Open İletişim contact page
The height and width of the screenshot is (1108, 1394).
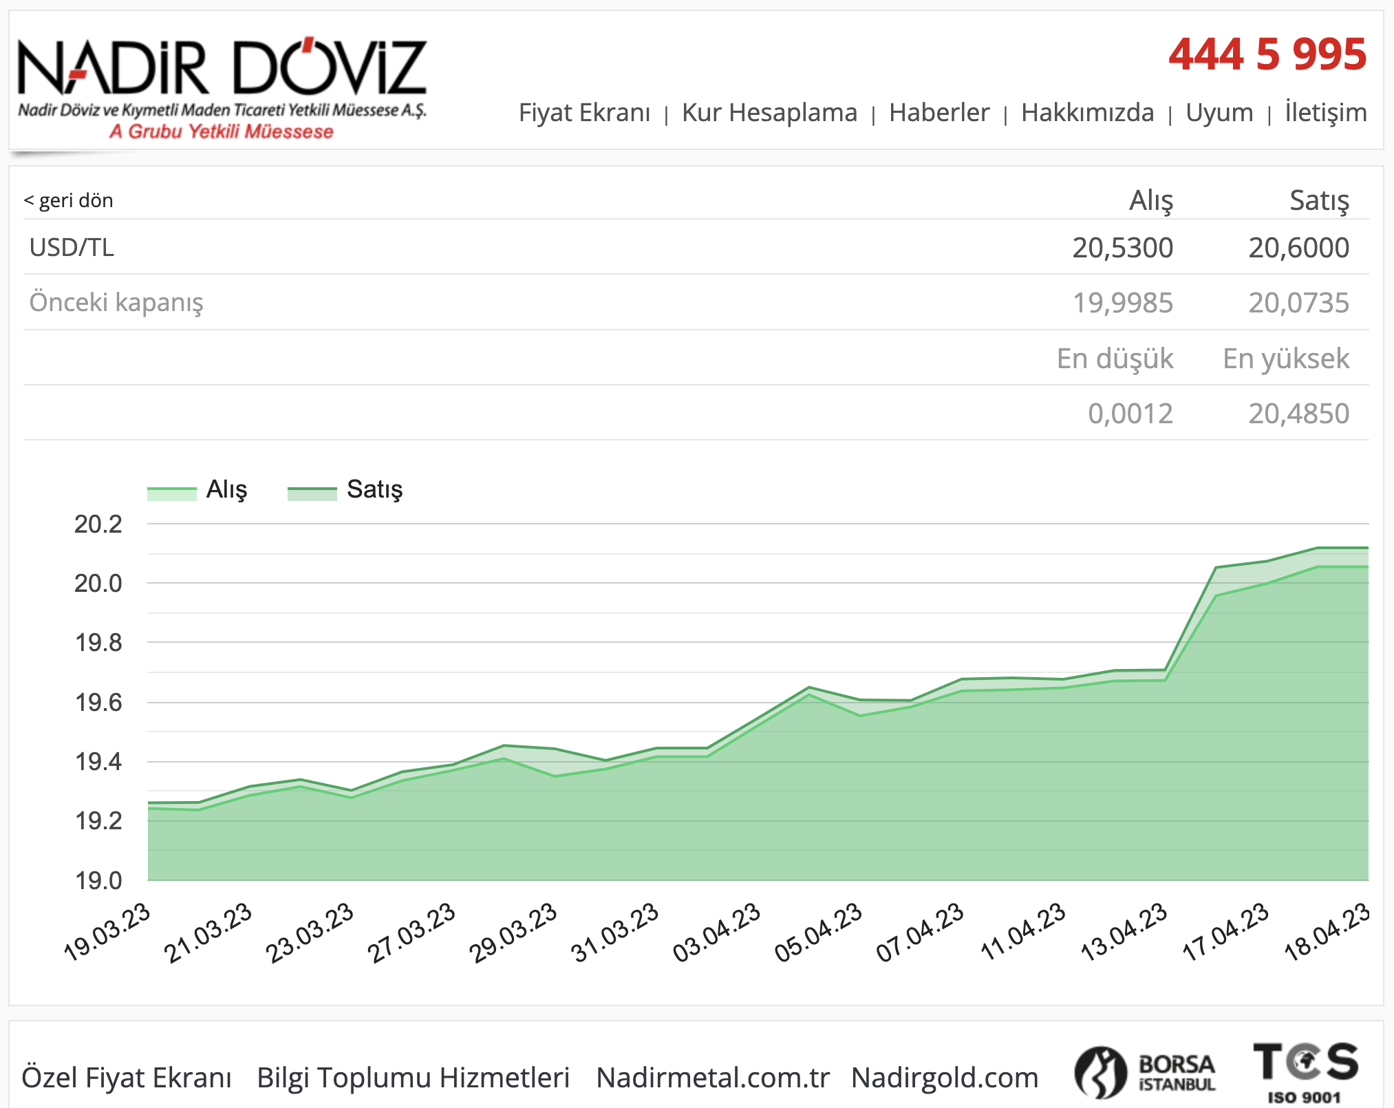coord(1326,112)
